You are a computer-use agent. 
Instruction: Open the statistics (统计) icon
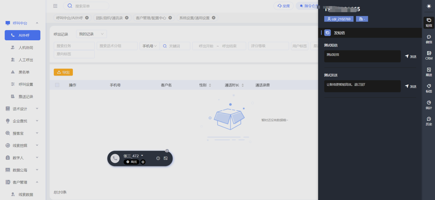[x=429, y=105]
